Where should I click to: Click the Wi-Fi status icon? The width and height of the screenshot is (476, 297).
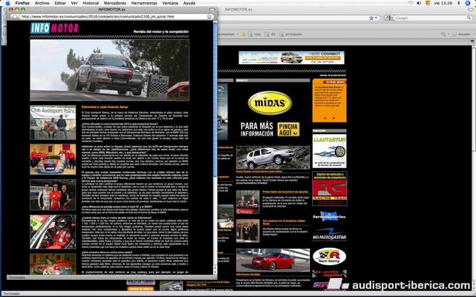click(411, 3)
